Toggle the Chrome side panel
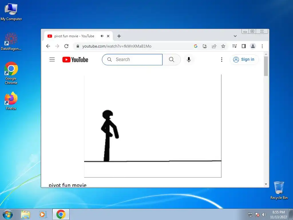This screenshot has height=220, width=293. point(244,46)
